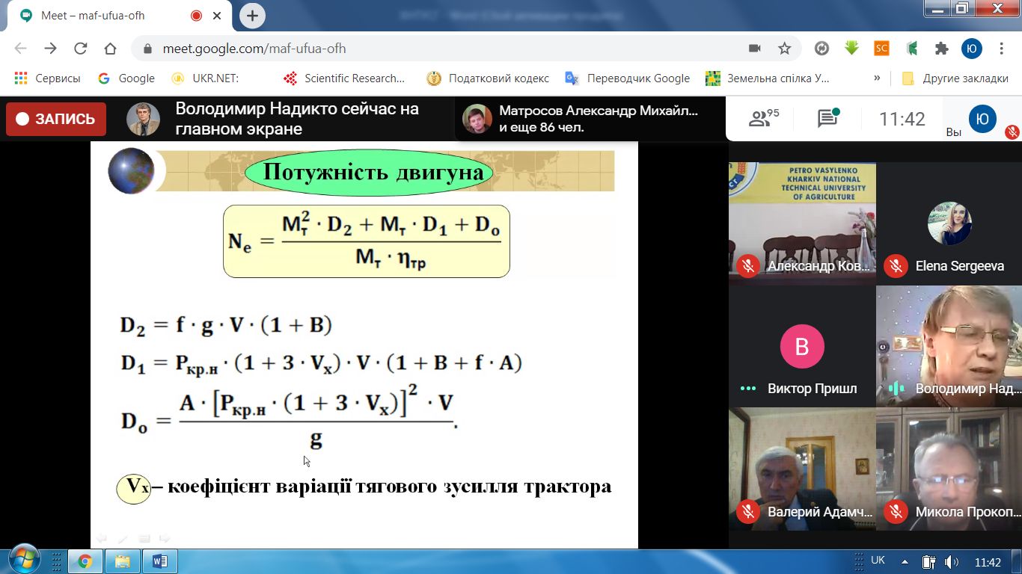Open the Meet chat panel
1022x574 pixels.
pos(827,118)
